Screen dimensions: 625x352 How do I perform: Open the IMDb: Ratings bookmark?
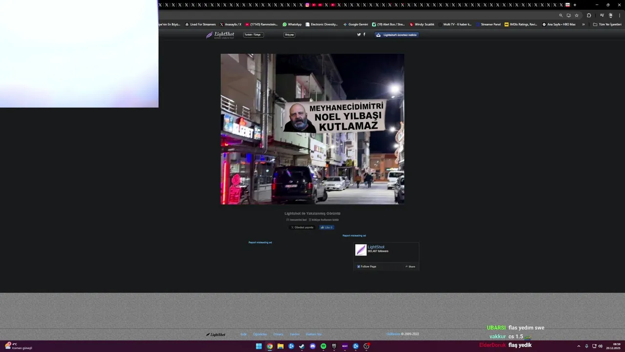(521, 24)
